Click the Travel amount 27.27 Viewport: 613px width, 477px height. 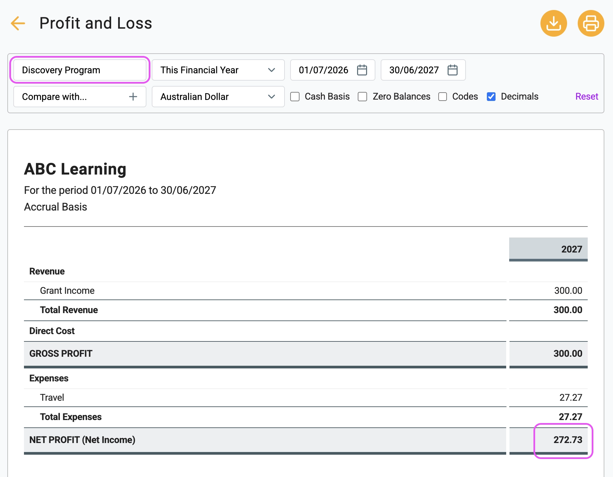click(571, 398)
